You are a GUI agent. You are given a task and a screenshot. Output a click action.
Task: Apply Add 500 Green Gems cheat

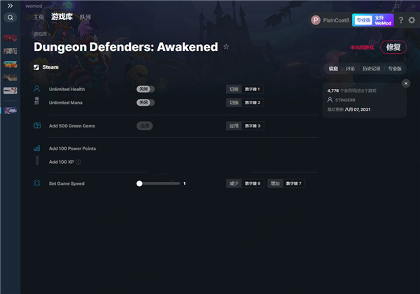click(x=145, y=126)
